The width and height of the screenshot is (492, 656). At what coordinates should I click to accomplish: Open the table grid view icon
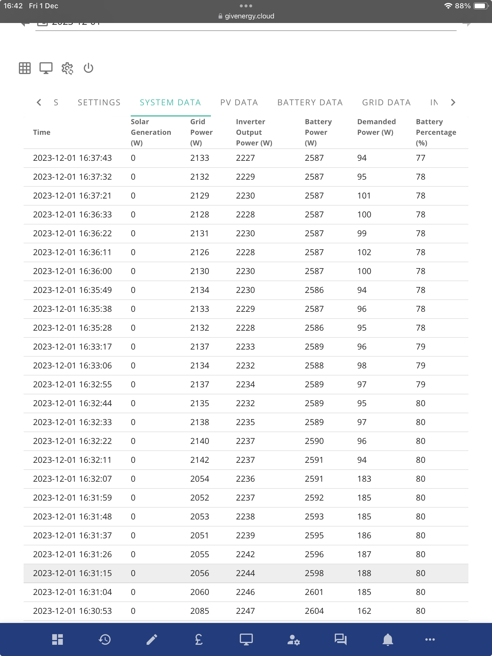24,68
